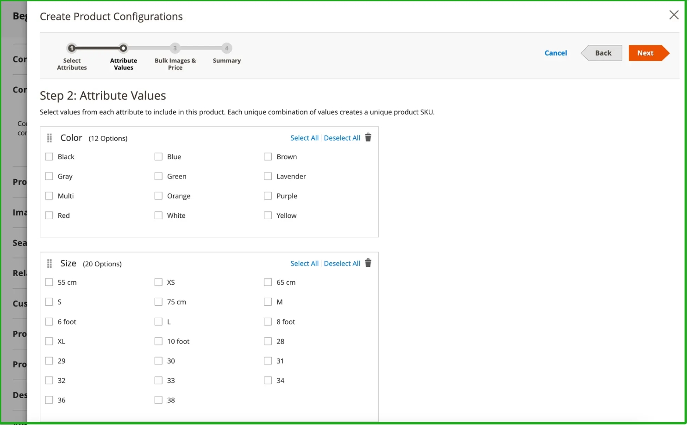Go to step 1 Select Attributes
689x425 pixels.
72,48
